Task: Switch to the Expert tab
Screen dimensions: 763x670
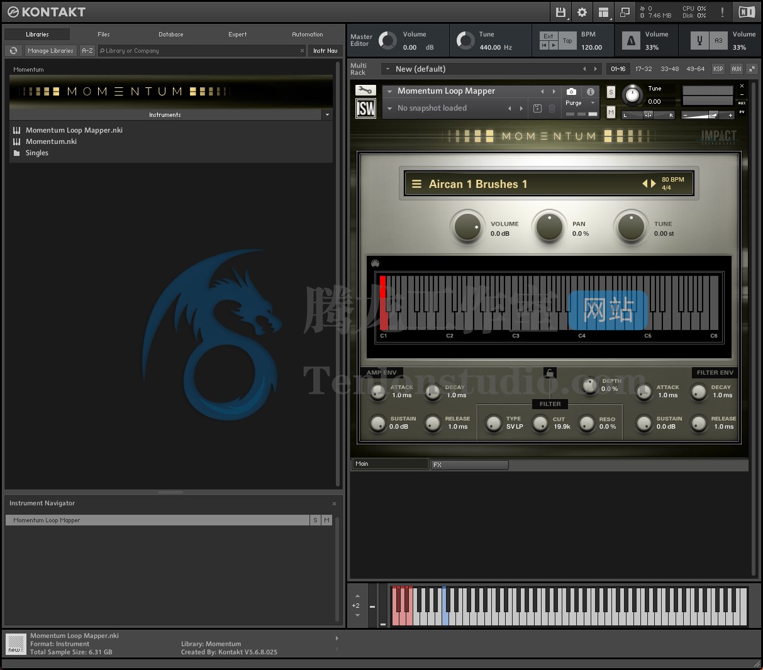Action: pos(238,35)
